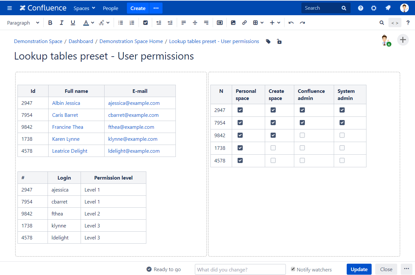The image size is (415, 275).
Task: Open page restrictions padlock icon
Action: pyautogui.click(x=279, y=41)
